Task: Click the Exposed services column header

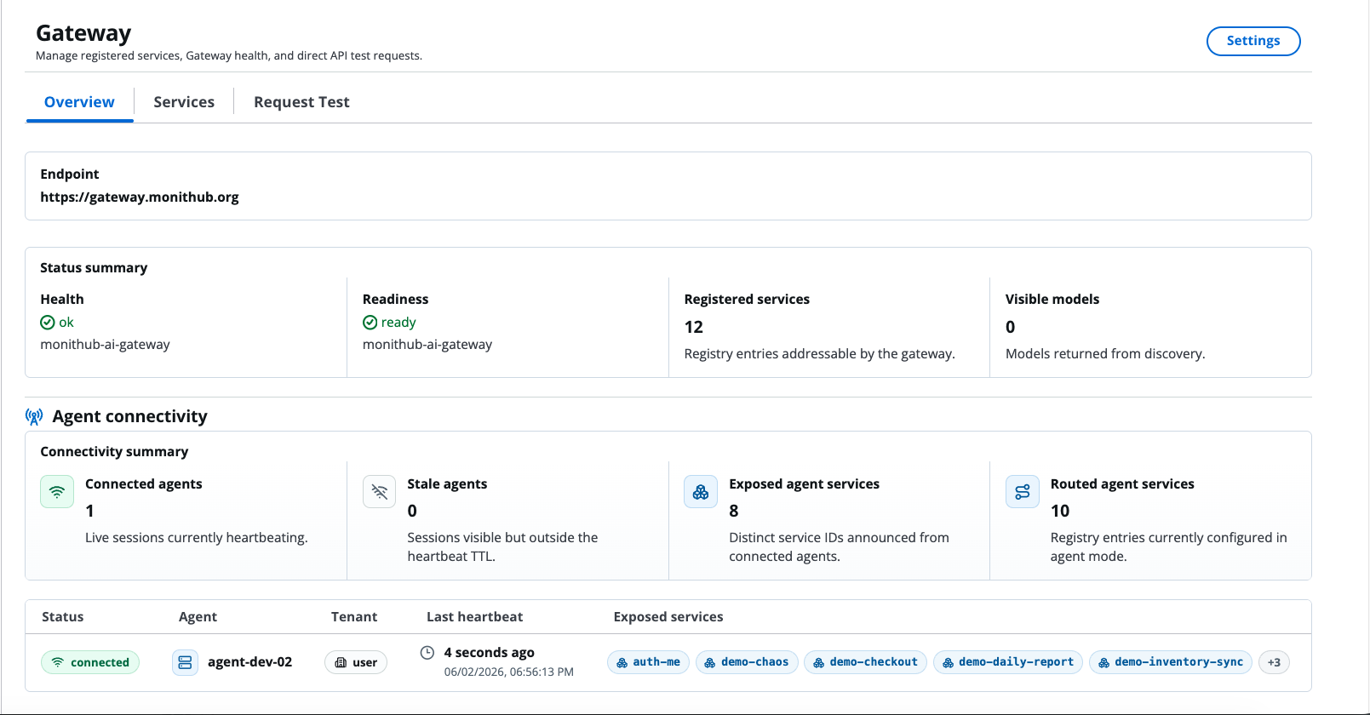Action: pos(668,617)
